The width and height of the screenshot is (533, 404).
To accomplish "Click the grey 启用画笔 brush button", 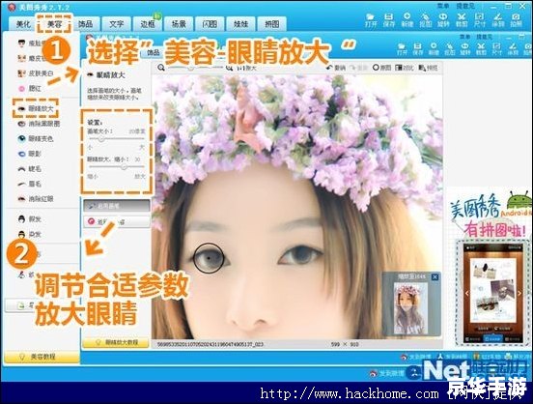I will [x=117, y=206].
